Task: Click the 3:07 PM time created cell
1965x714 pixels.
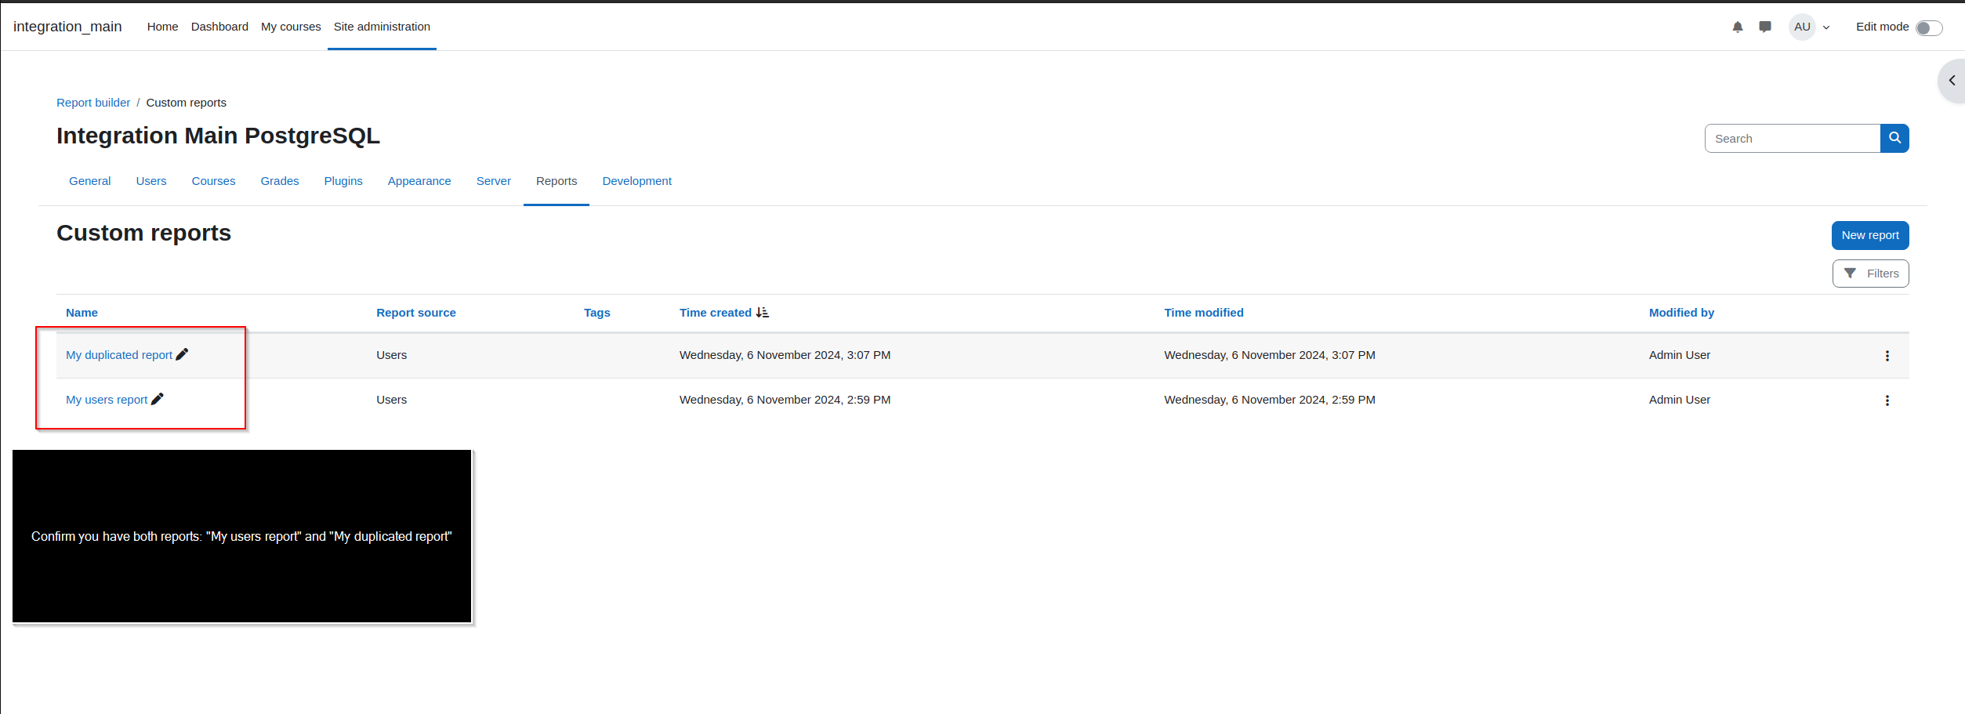Action: [x=785, y=355]
